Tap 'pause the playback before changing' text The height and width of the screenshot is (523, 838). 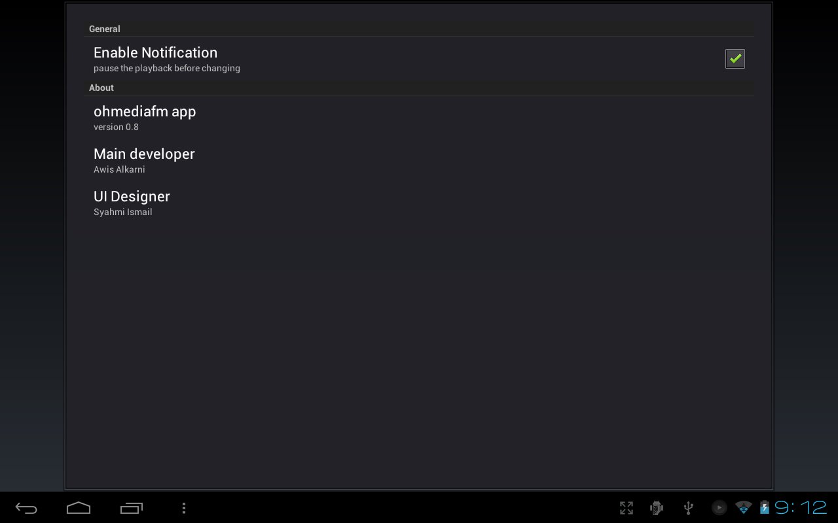(167, 68)
